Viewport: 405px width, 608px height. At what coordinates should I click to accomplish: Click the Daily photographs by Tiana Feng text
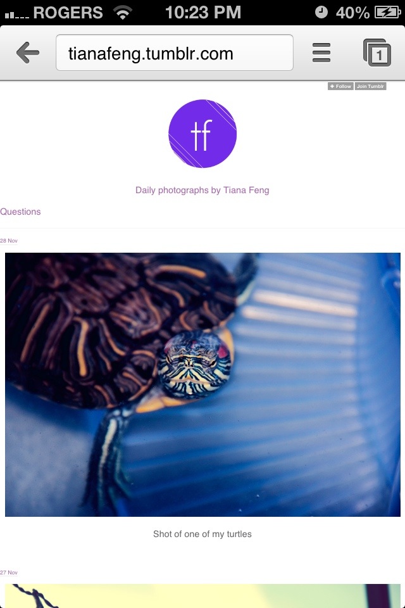pos(202,191)
